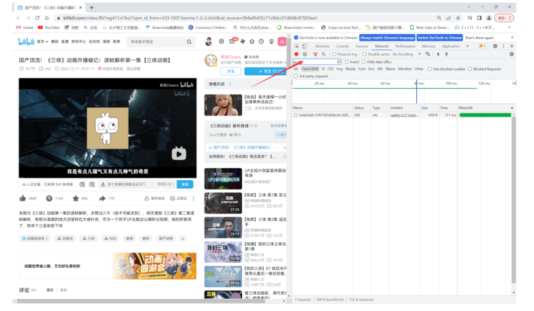Open bilibili favorites star in header
The height and width of the screenshot is (311, 534).
[252, 42]
